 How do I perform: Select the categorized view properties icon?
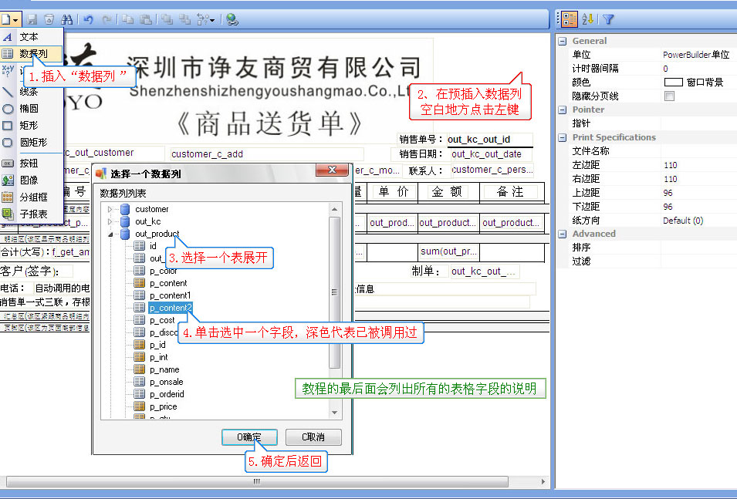click(568, 19)
